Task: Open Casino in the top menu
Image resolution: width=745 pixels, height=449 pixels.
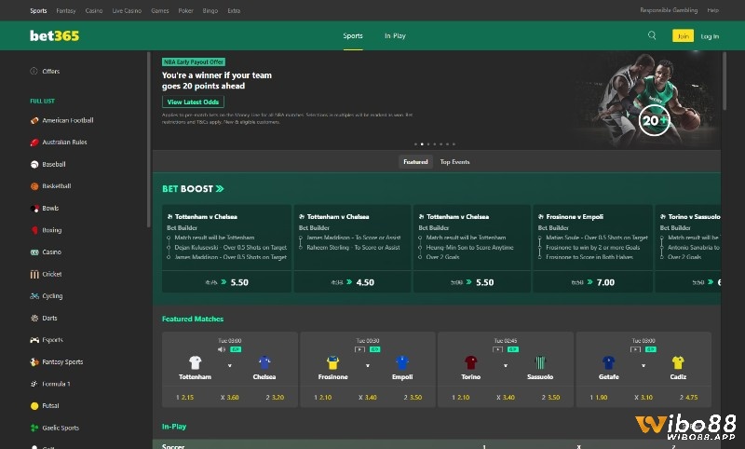Action: (94, 10)
